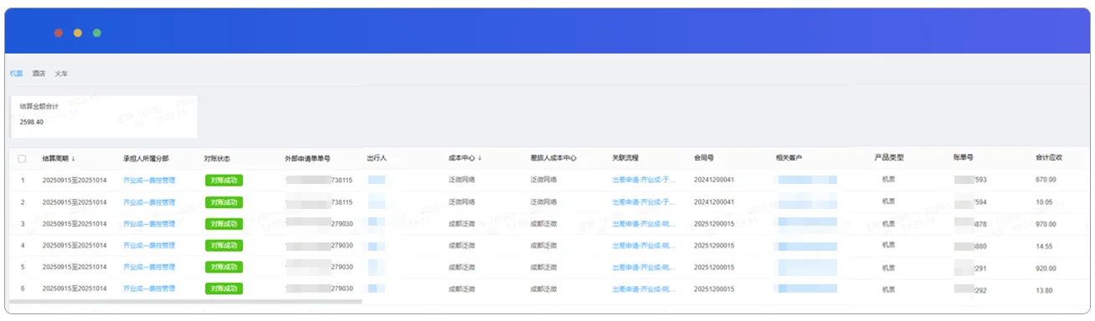Open 出差申请 process link in row 1
Screen dimensions: 1095x321
[x=644, y=180]
